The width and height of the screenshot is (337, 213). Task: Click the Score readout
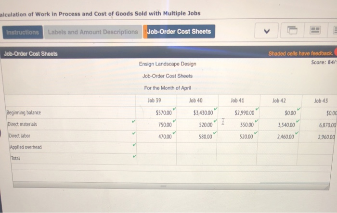[324, 63]
